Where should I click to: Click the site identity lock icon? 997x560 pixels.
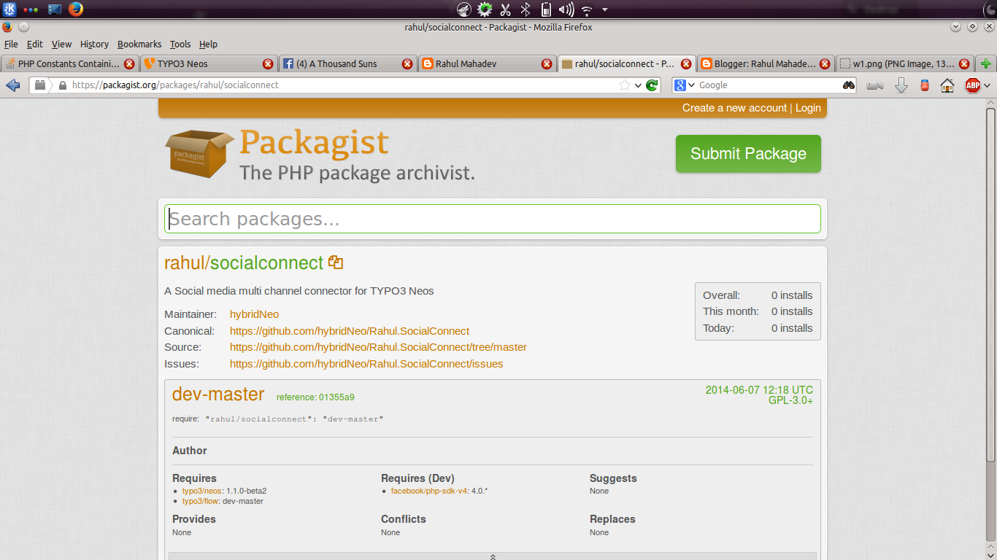coord(62,85)
